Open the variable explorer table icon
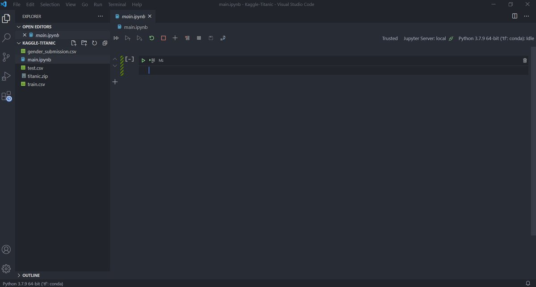536x287 pixels. coord(199,38)
